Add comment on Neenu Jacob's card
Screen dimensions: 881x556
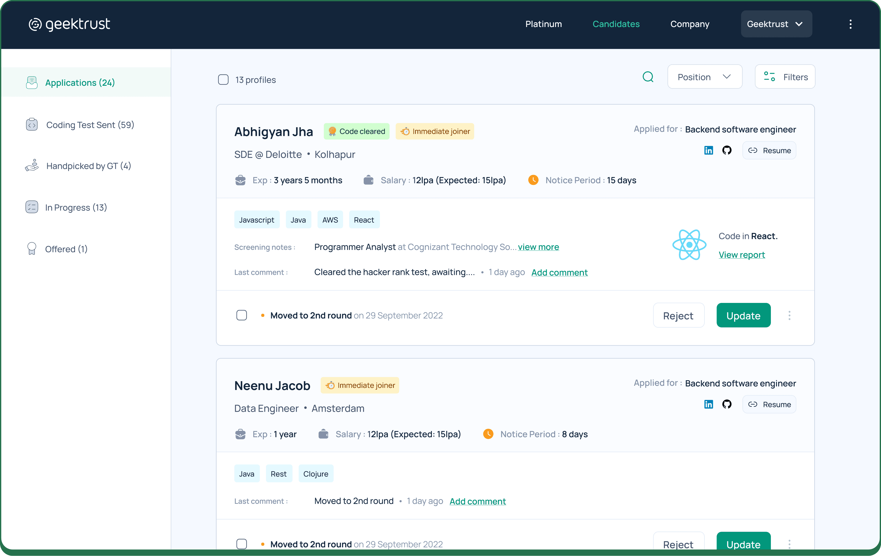point(477,501)
